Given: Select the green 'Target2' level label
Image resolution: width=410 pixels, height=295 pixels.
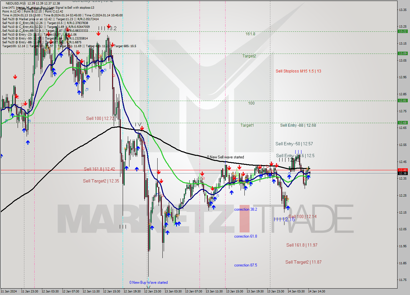Looking at the screenshot, I should [x=249, y=56].
